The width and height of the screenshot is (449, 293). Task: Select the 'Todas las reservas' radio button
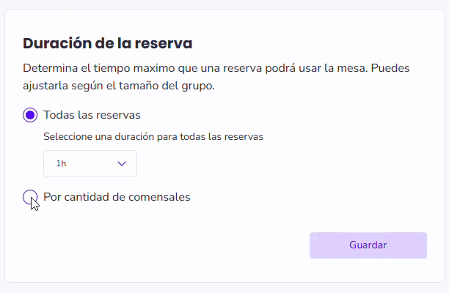click(x=30, y=115)
